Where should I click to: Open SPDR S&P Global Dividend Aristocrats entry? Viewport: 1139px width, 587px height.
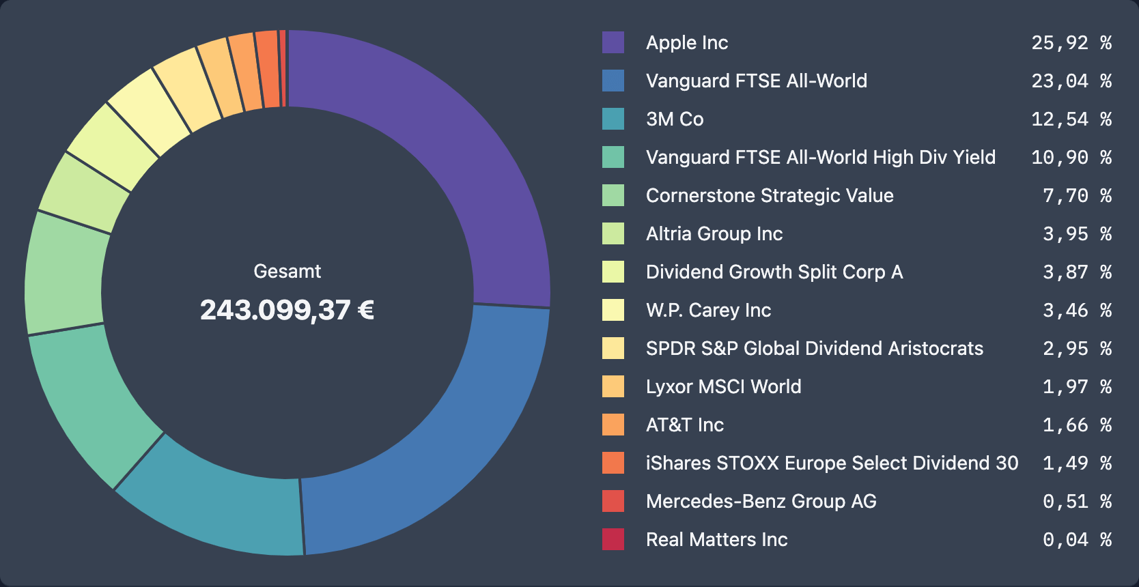814,348
